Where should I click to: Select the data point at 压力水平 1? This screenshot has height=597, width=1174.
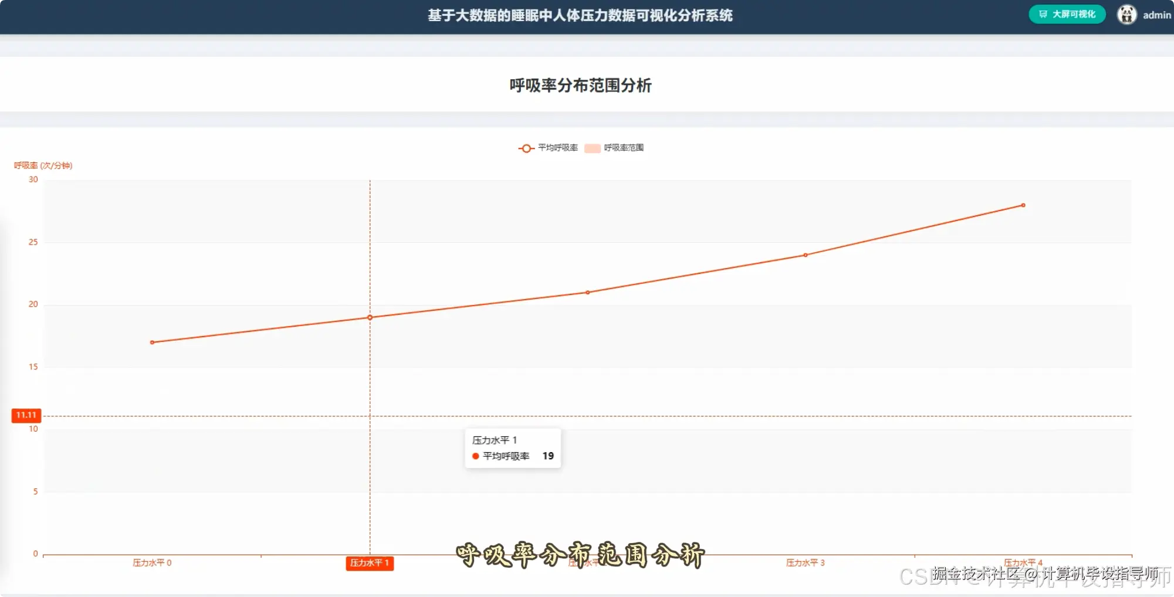pyautogui.click(x=369, y=317)
